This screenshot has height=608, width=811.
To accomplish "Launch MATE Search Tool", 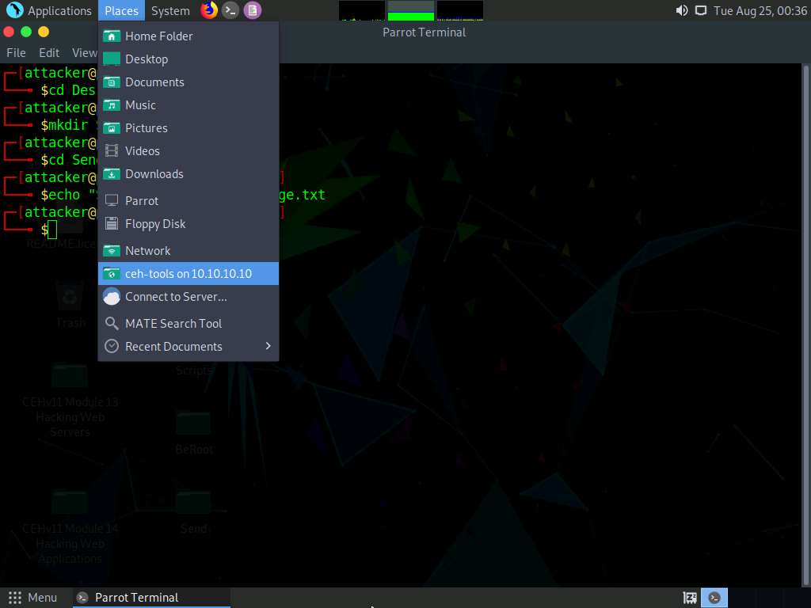I will [x=188, y=324].
